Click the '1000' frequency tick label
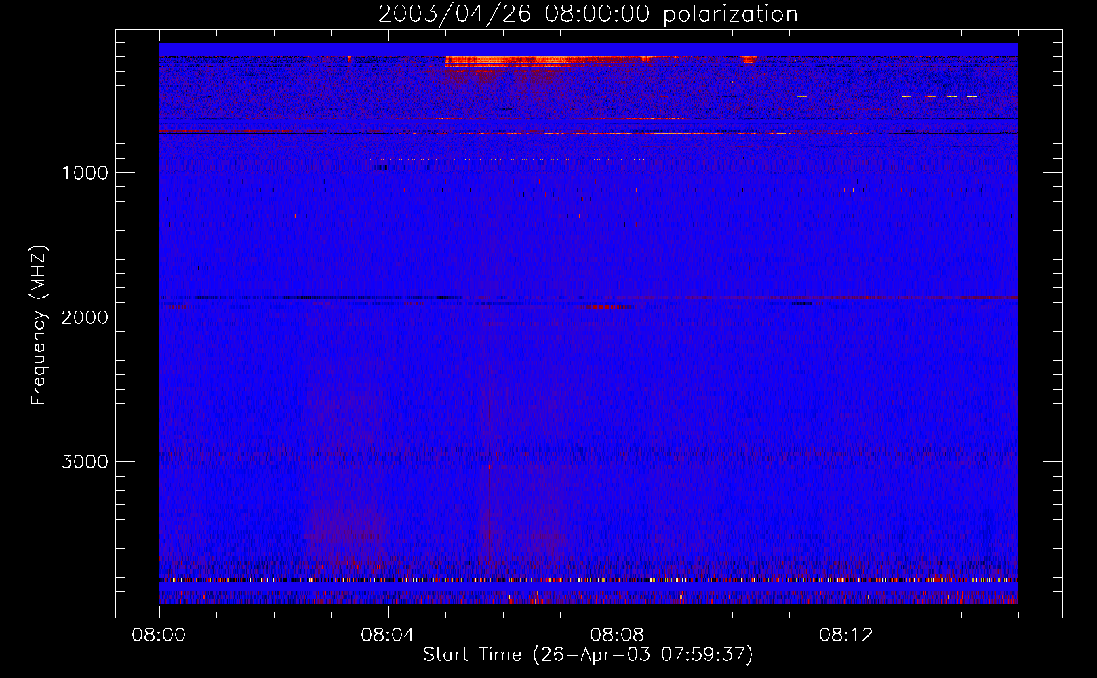Viewport: 1097px width, 678px height. pyautogui.click(x=85, y=173)
